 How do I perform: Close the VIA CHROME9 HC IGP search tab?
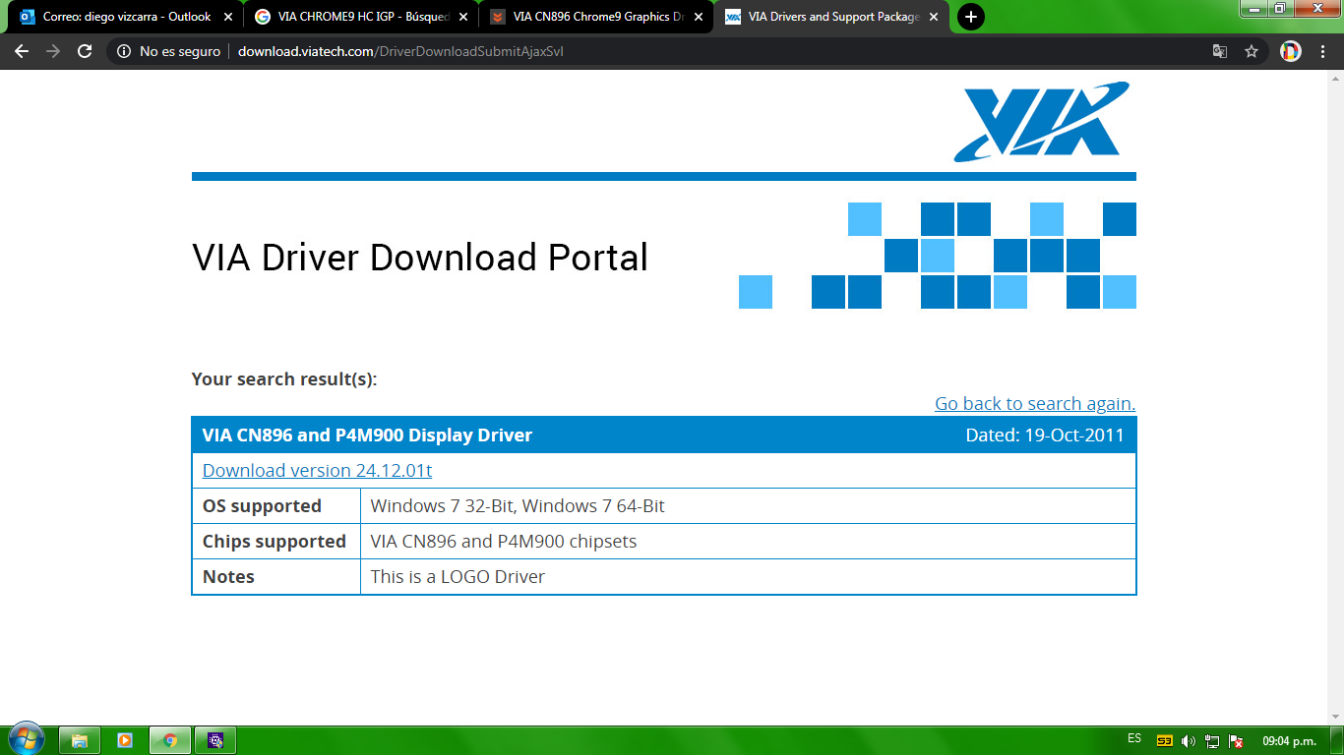point(463,17)
